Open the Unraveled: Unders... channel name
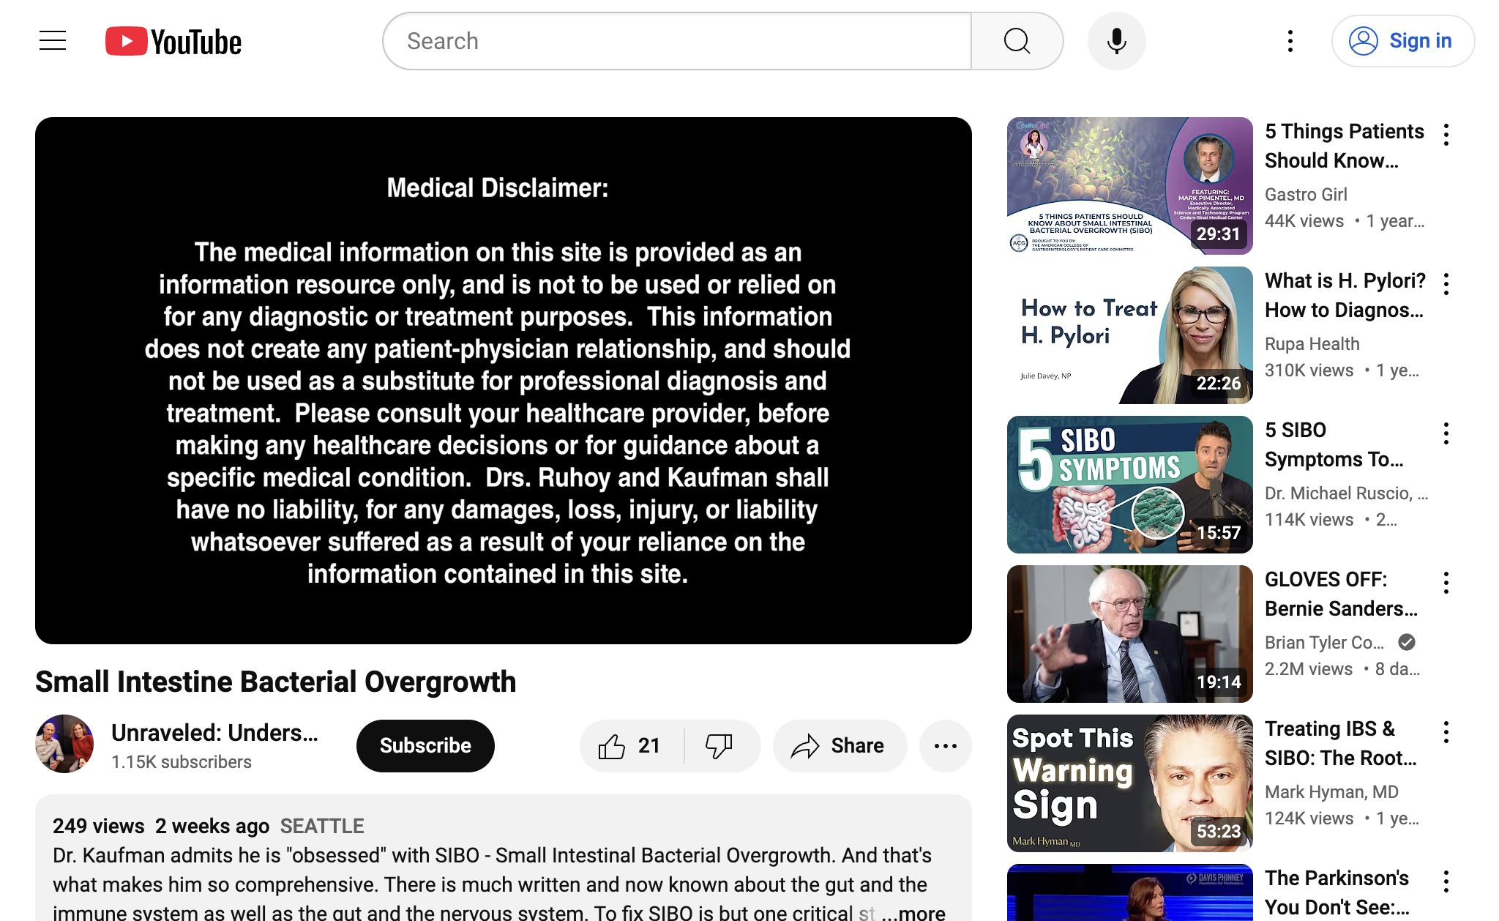The height and width of the screenshot is (921, 1499). point(214,733)
